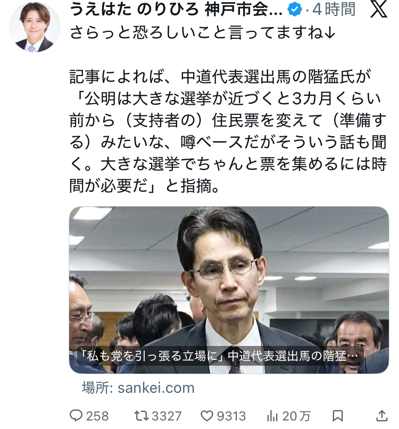
Task: Click the tweet body text about 階猛氏
Action: tap(228, 131)
